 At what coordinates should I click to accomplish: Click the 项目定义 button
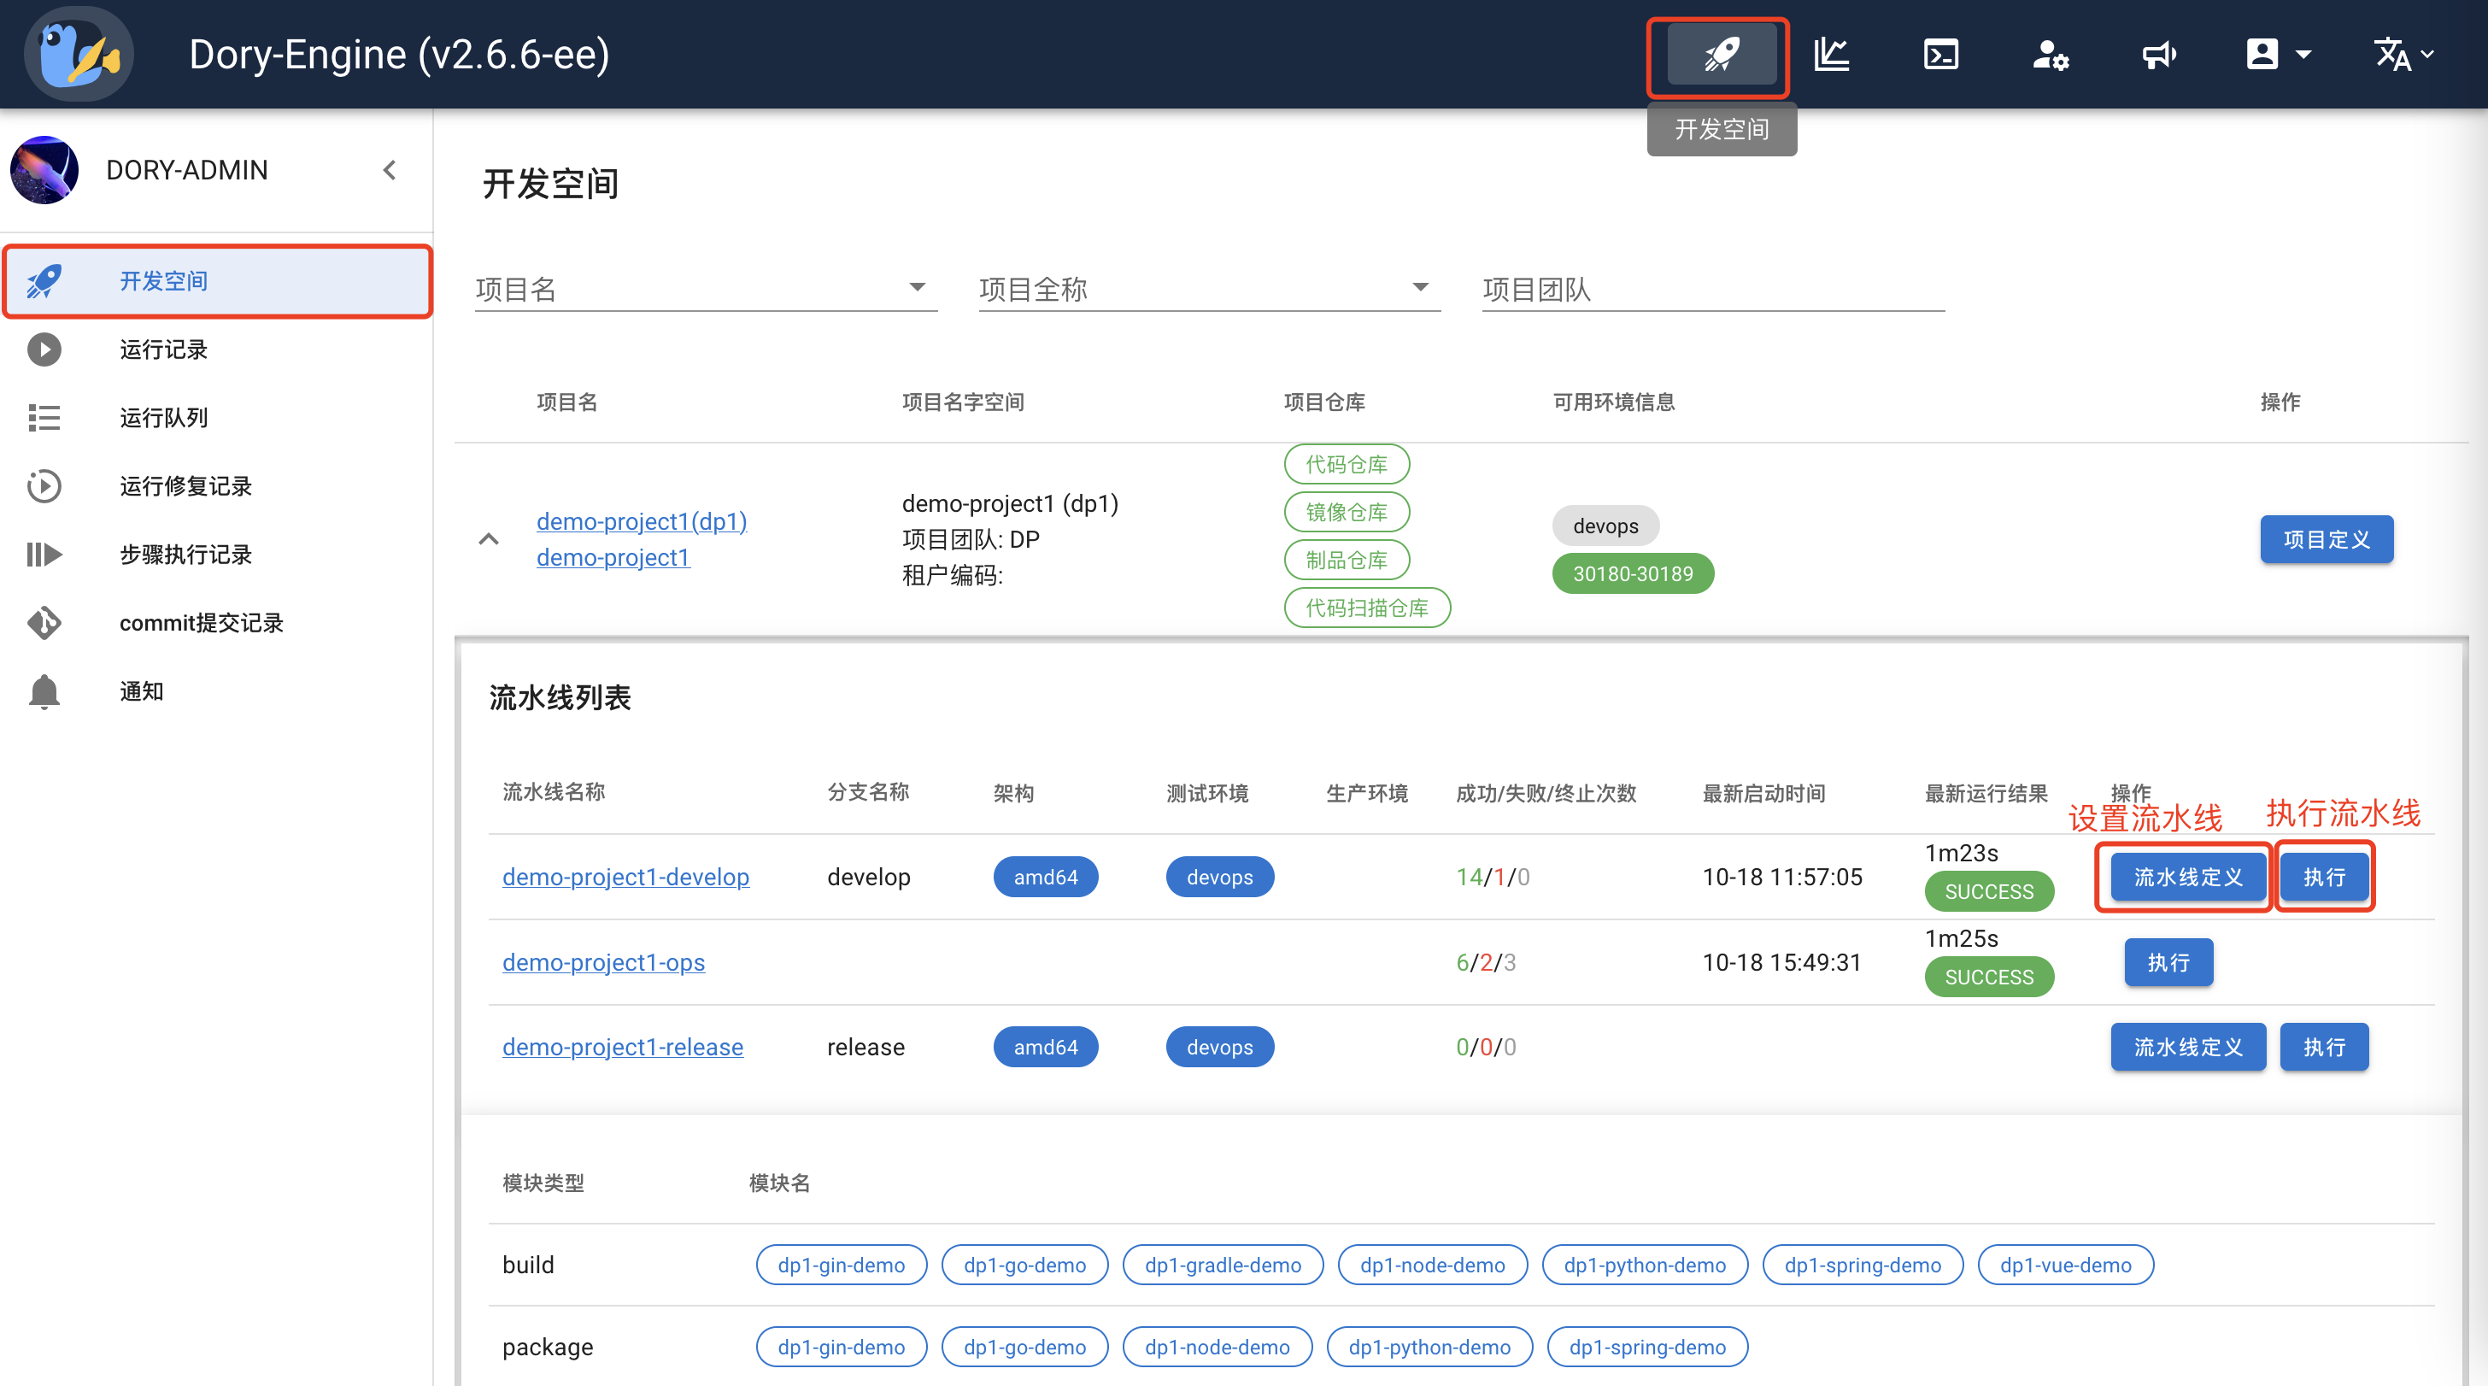(x=2327, y=539)
